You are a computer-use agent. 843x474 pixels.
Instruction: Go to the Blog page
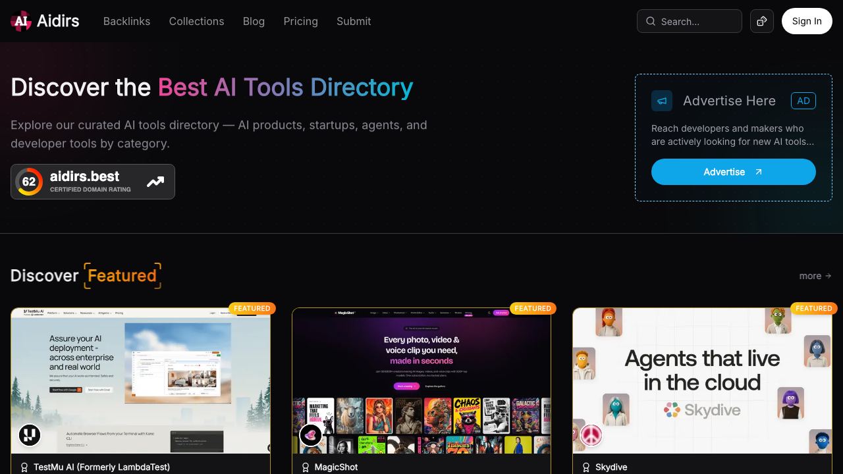coord(254,21)
